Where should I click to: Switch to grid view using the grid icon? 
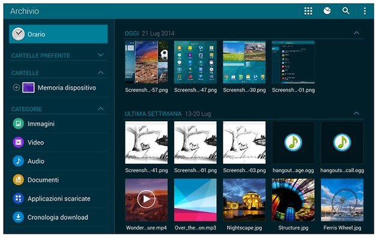click(x=308, y=11)
